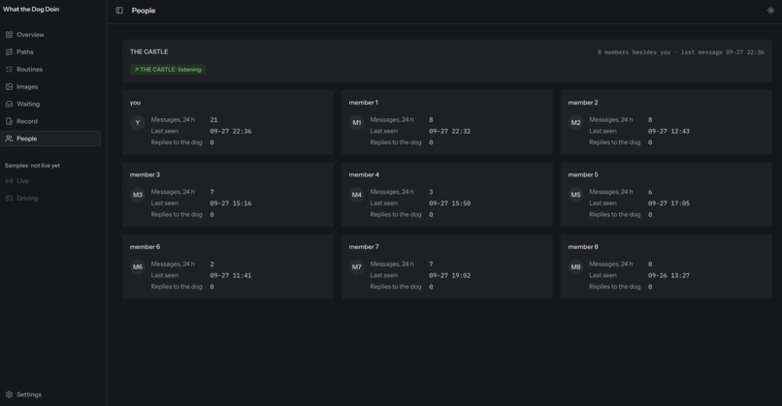Click last seen value 09-27 15:50
The width and height of the screenshot is (782, 406).
(450, 203)
